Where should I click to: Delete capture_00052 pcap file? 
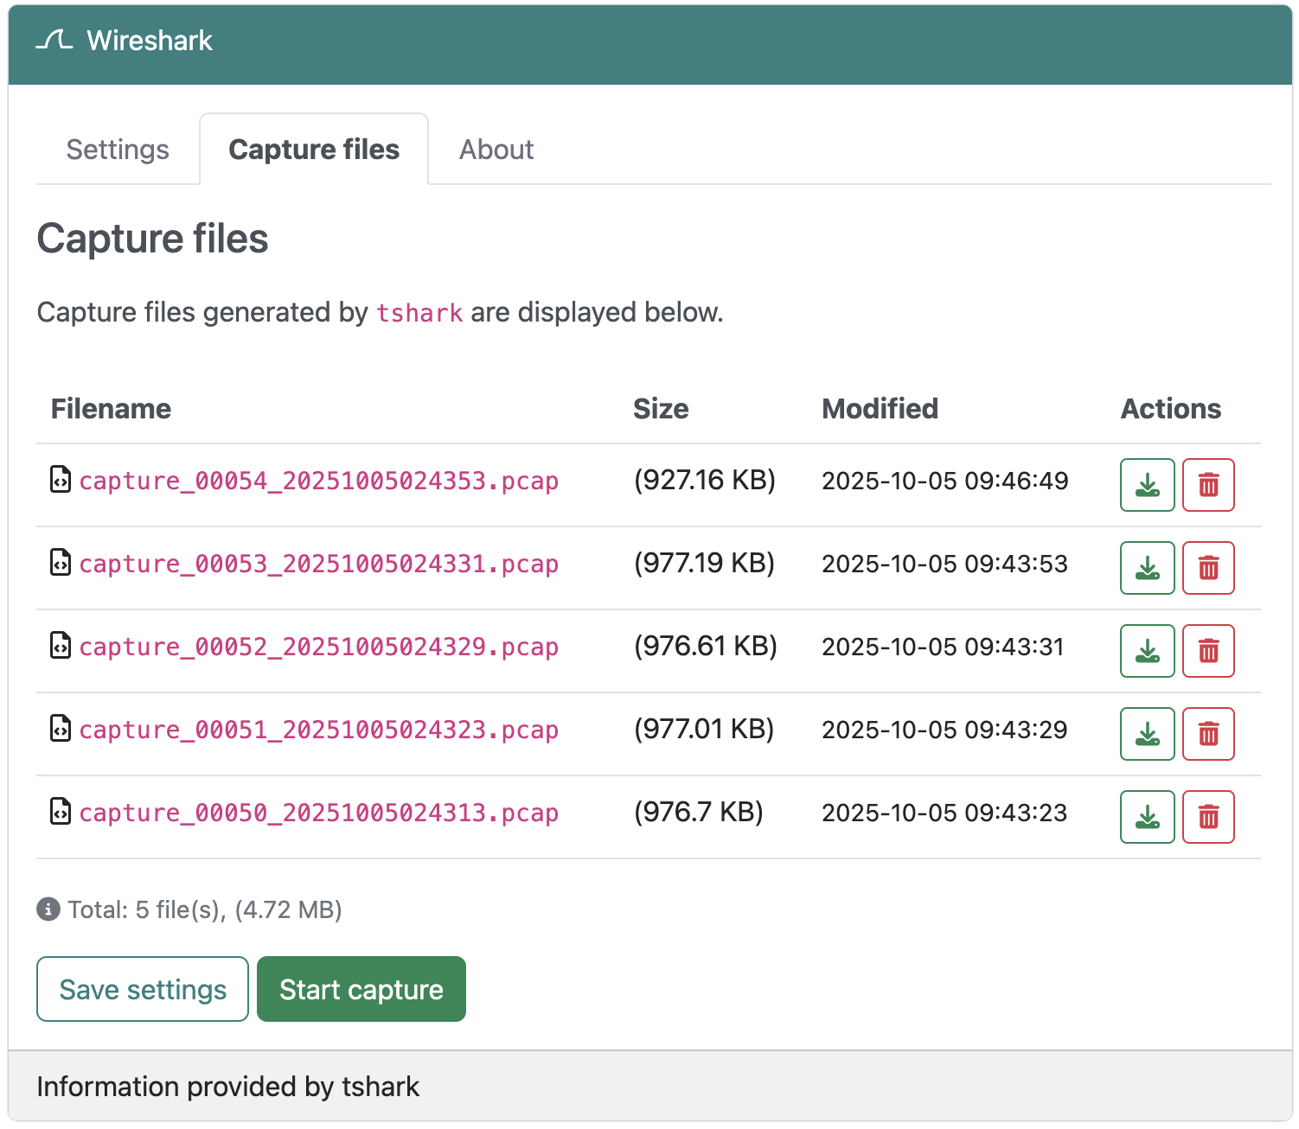(1208, 651)
